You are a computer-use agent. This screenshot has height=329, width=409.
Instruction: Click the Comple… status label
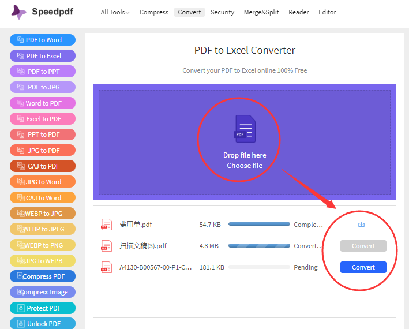(x=308, y=225)
